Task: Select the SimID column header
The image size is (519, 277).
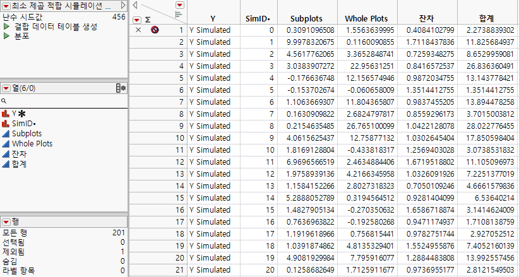Action: (x=258, y=19)
